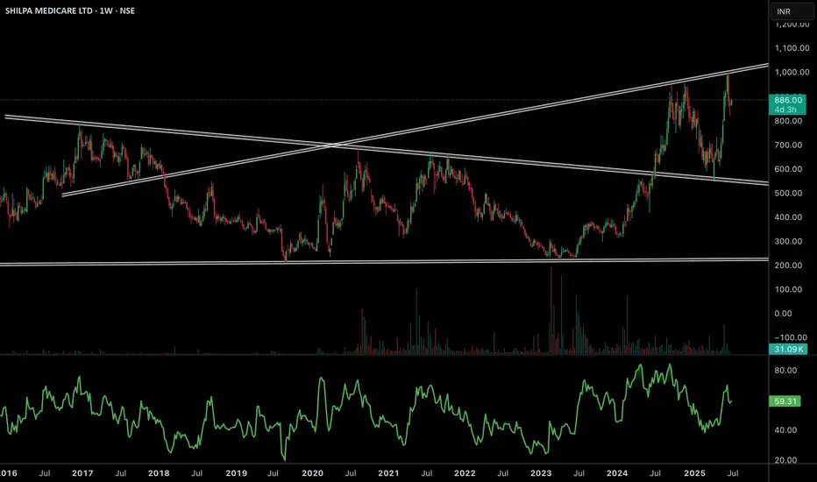
Task: Click the 2021 year label on time axis
Action: pos(388,473)
